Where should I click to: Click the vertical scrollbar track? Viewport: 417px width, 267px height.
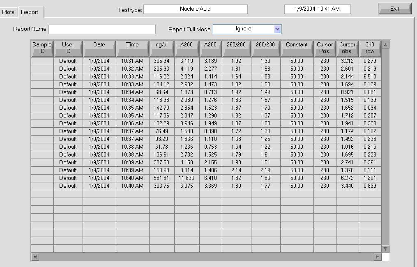pyautogui.click(x=386, y=147)
